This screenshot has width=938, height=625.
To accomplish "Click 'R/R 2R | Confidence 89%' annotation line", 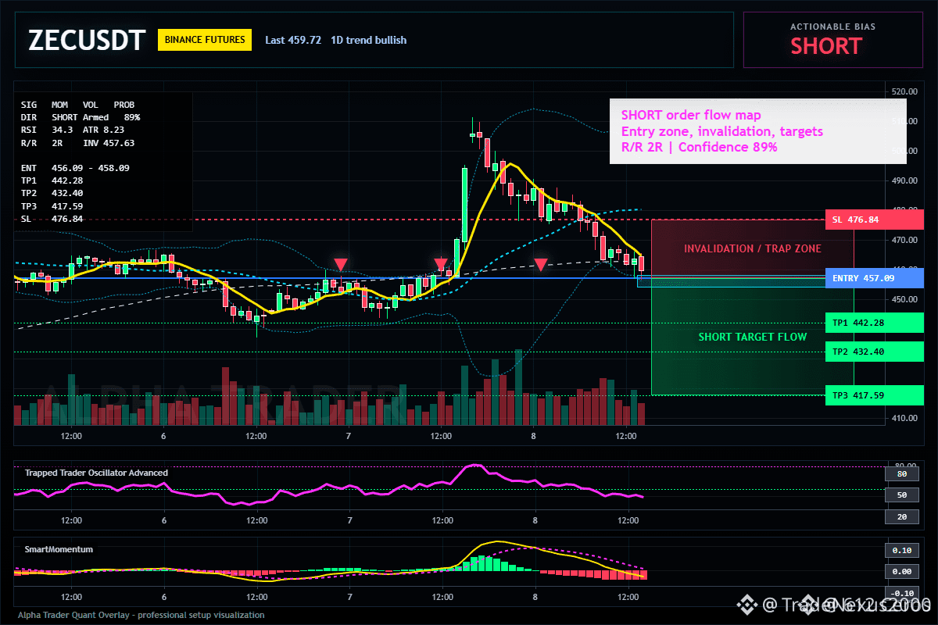I will click(699, 147).
